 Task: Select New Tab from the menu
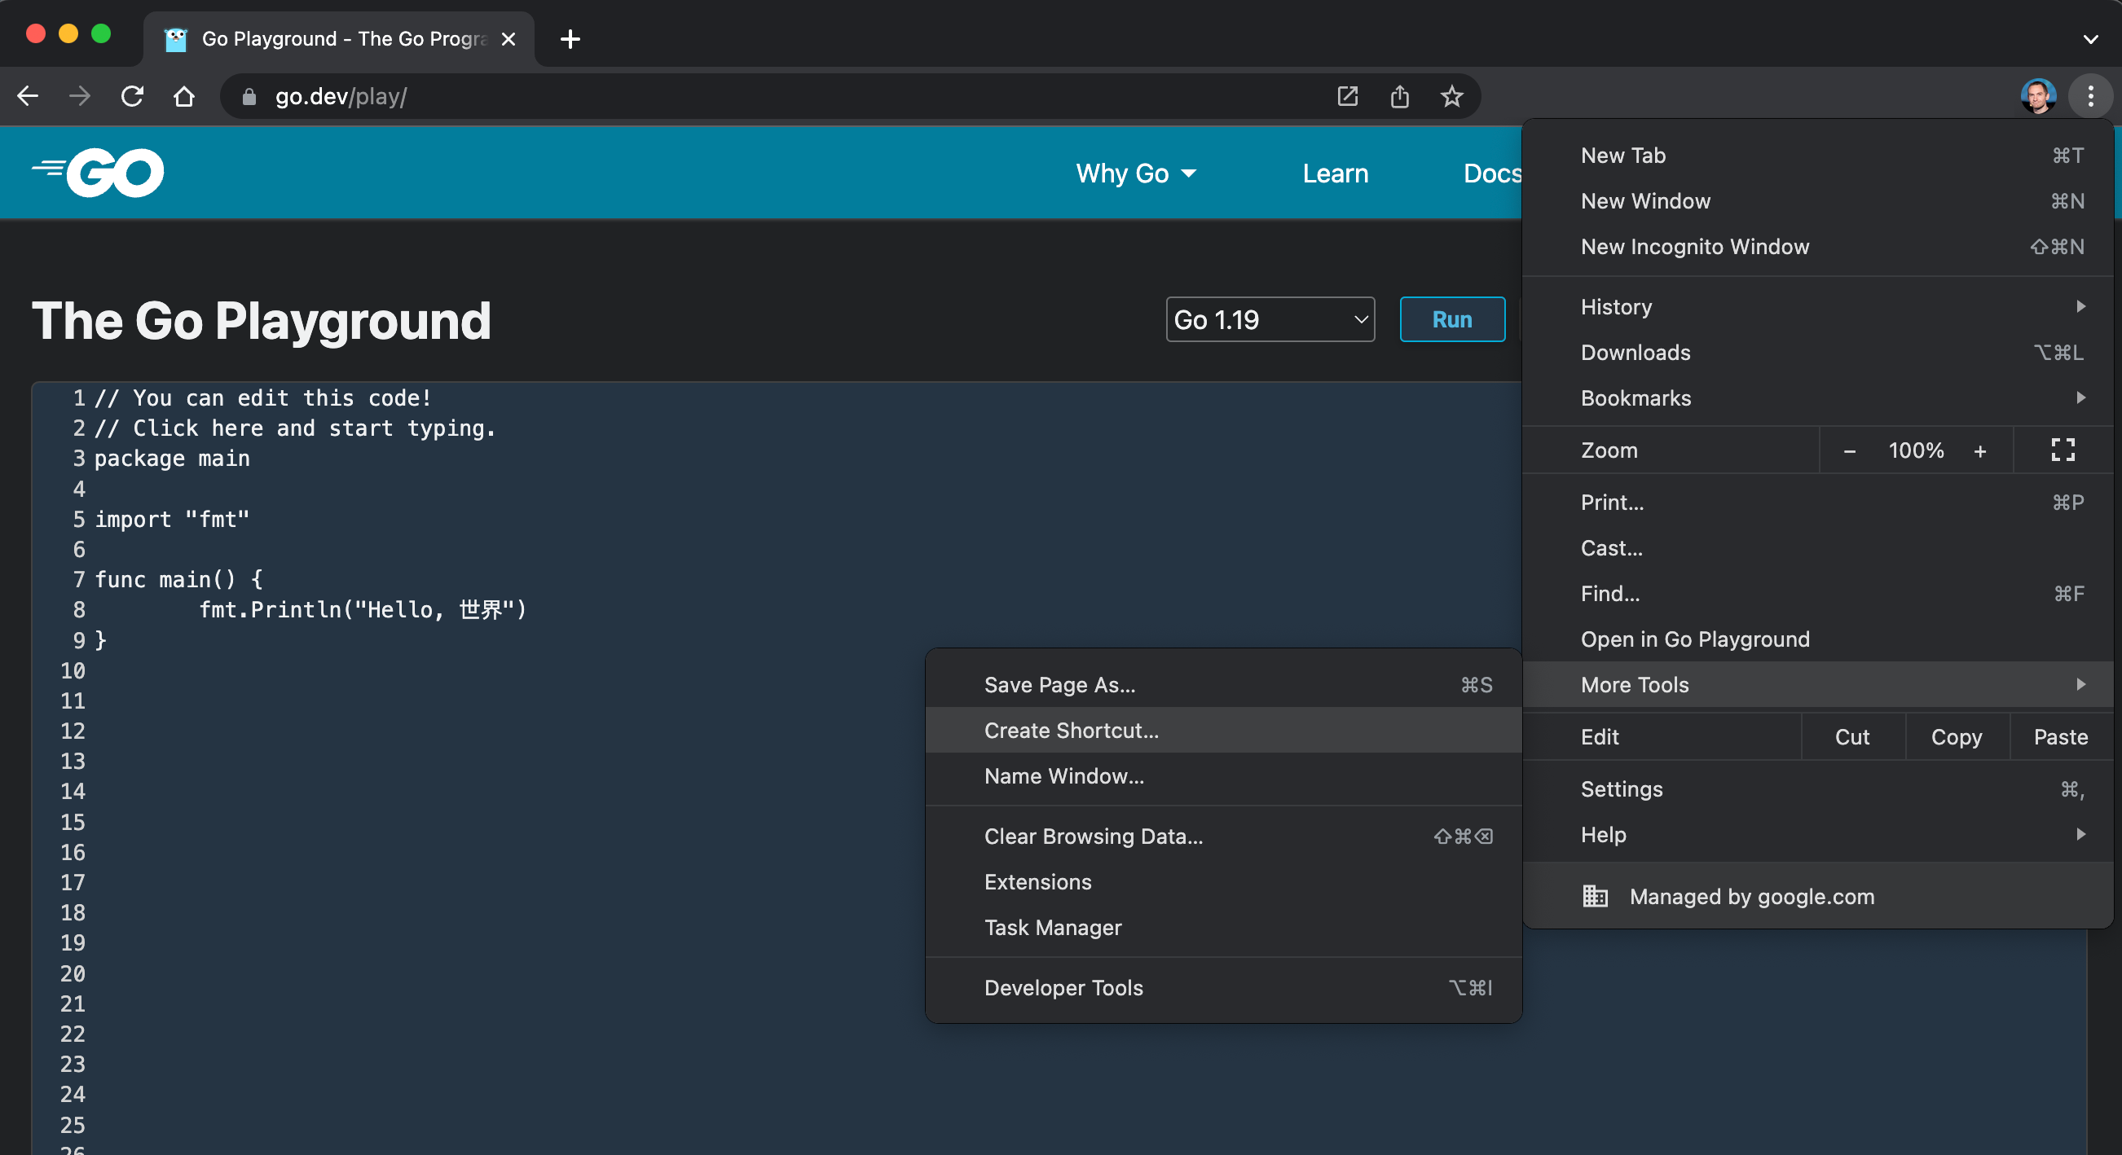tap(1817, 155)
